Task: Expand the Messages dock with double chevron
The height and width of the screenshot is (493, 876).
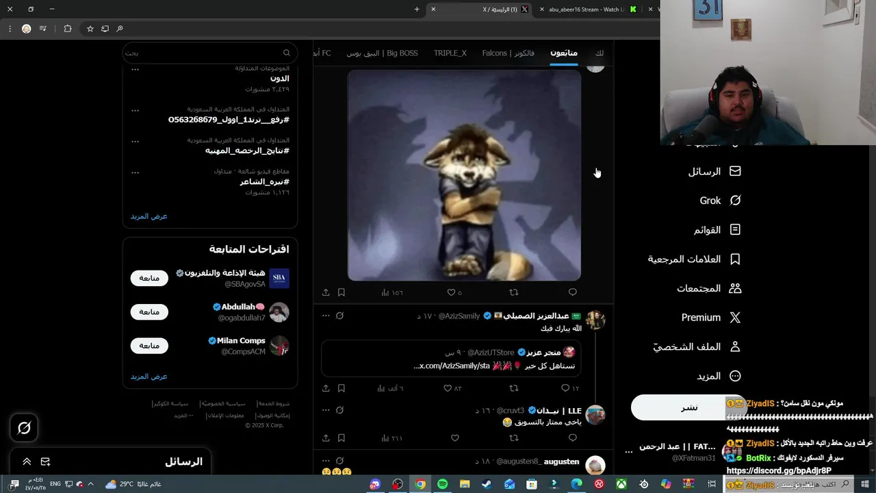Action: [x=27, y=462]
